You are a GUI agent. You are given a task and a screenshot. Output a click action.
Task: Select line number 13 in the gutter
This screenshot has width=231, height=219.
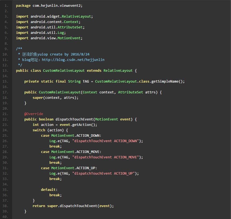pos(6,70)
